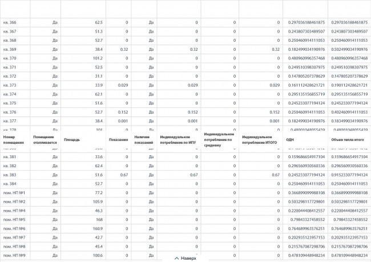Image resolution: width=371 pixels, height=262 pixels.
Task: Select row label кв. 369
Action: coord(10,50)
